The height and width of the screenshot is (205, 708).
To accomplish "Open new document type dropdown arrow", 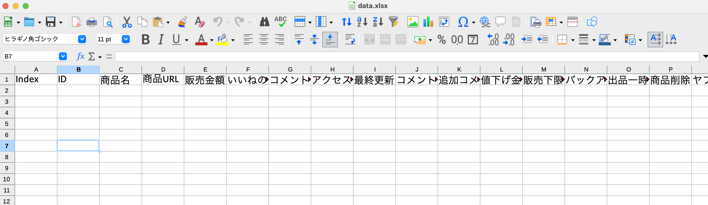I will point(18,22).
